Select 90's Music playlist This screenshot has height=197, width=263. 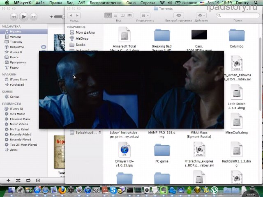click(x=17, y=114)
